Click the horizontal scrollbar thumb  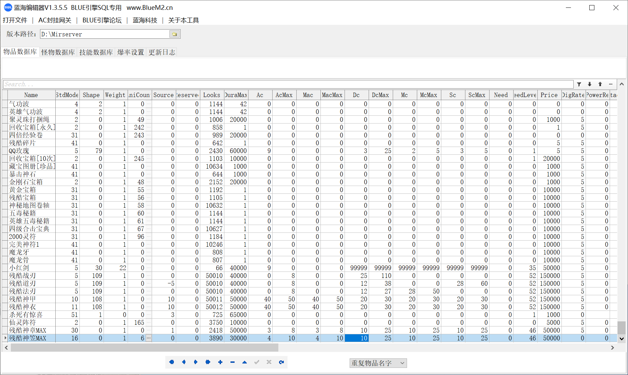tap(145, 348)
